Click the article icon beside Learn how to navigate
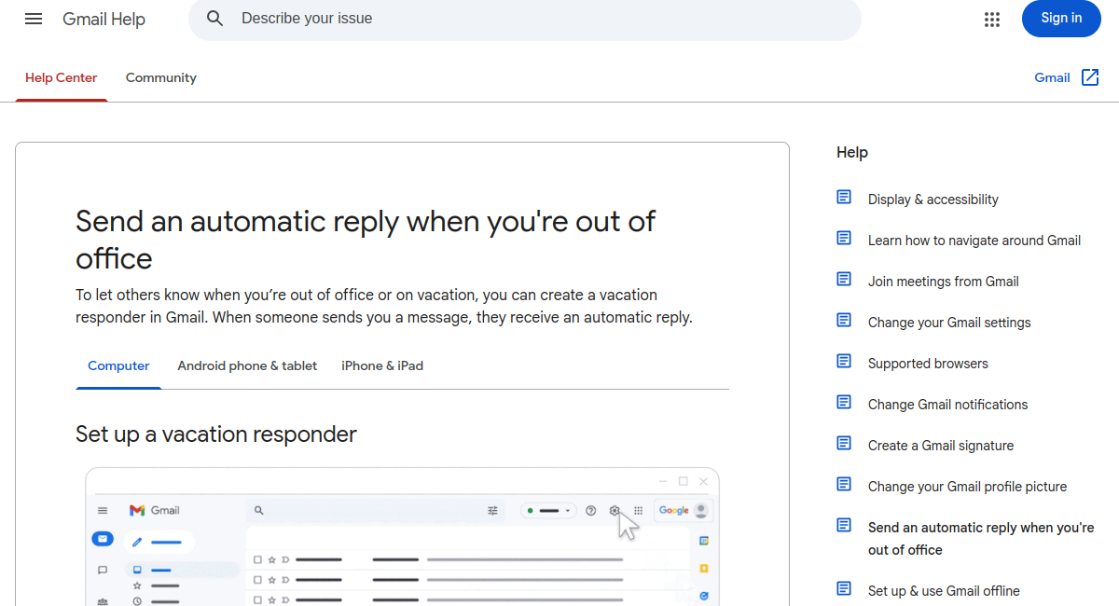The width and height of the screenshot is (1119, 606). point(844,239)
